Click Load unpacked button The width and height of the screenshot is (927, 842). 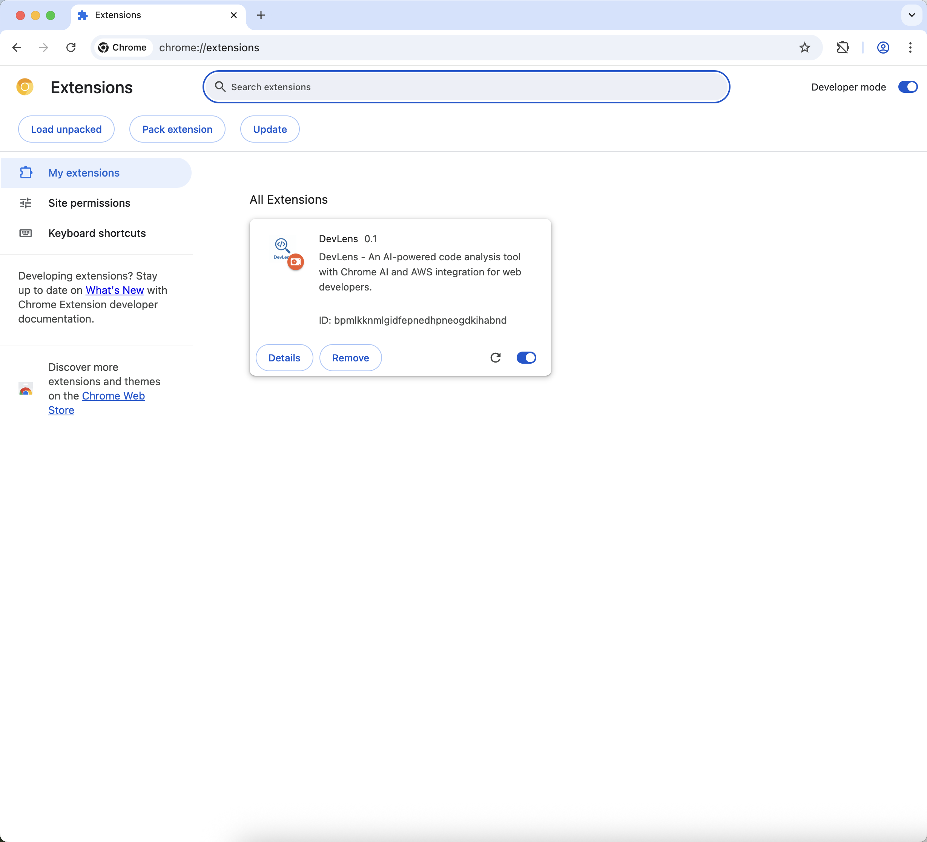pos(66,129)
